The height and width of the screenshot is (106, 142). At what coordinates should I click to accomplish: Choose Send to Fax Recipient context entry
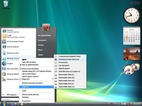(x=37, y=69)
